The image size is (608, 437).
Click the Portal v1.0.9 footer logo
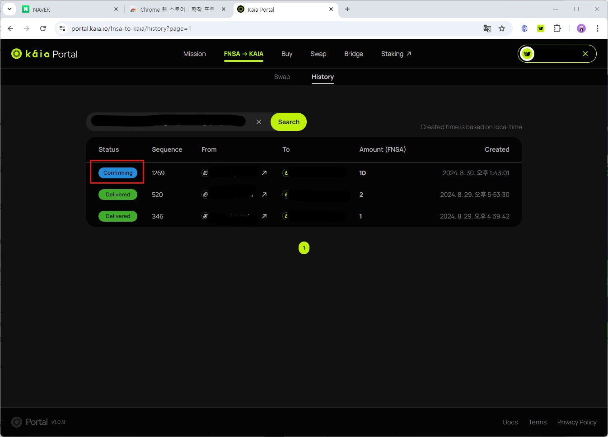pos(38,422)
